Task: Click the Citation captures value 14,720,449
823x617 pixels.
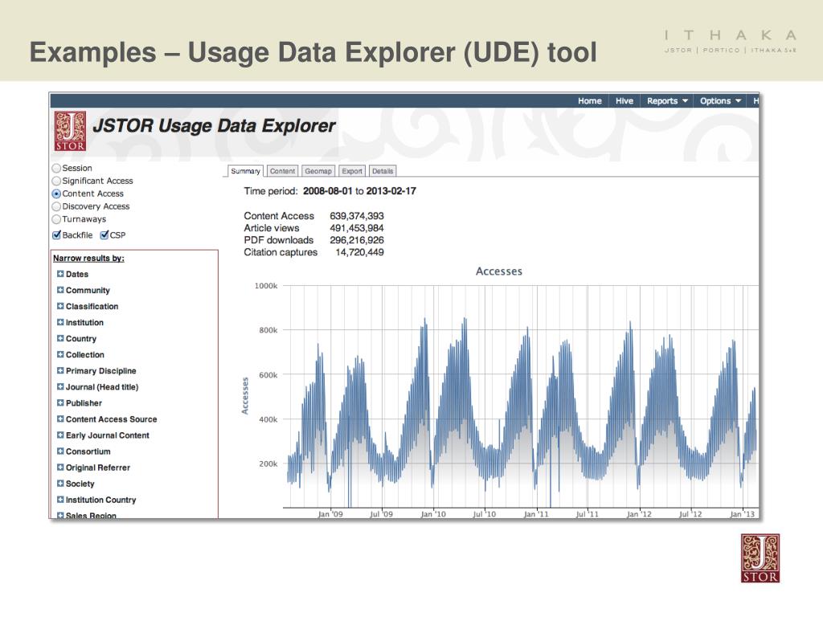Action: coord(359,252)
